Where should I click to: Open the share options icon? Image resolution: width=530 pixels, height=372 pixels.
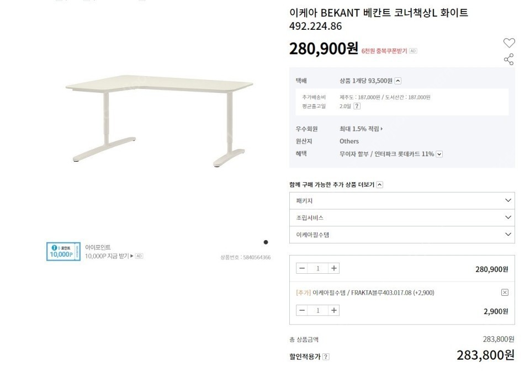pyautogui.click(x=508, y=60)
